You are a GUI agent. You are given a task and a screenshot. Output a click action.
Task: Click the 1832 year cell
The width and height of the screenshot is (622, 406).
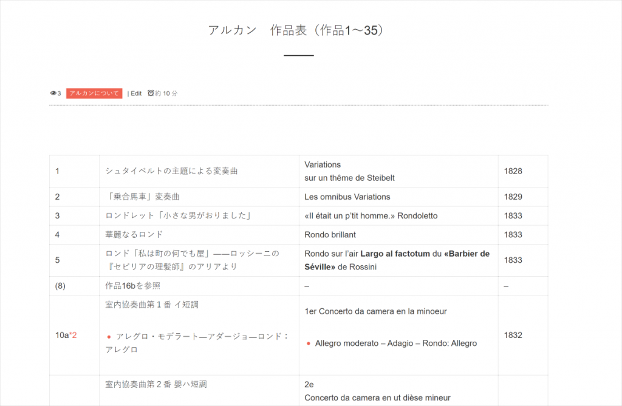click(513, 335)
